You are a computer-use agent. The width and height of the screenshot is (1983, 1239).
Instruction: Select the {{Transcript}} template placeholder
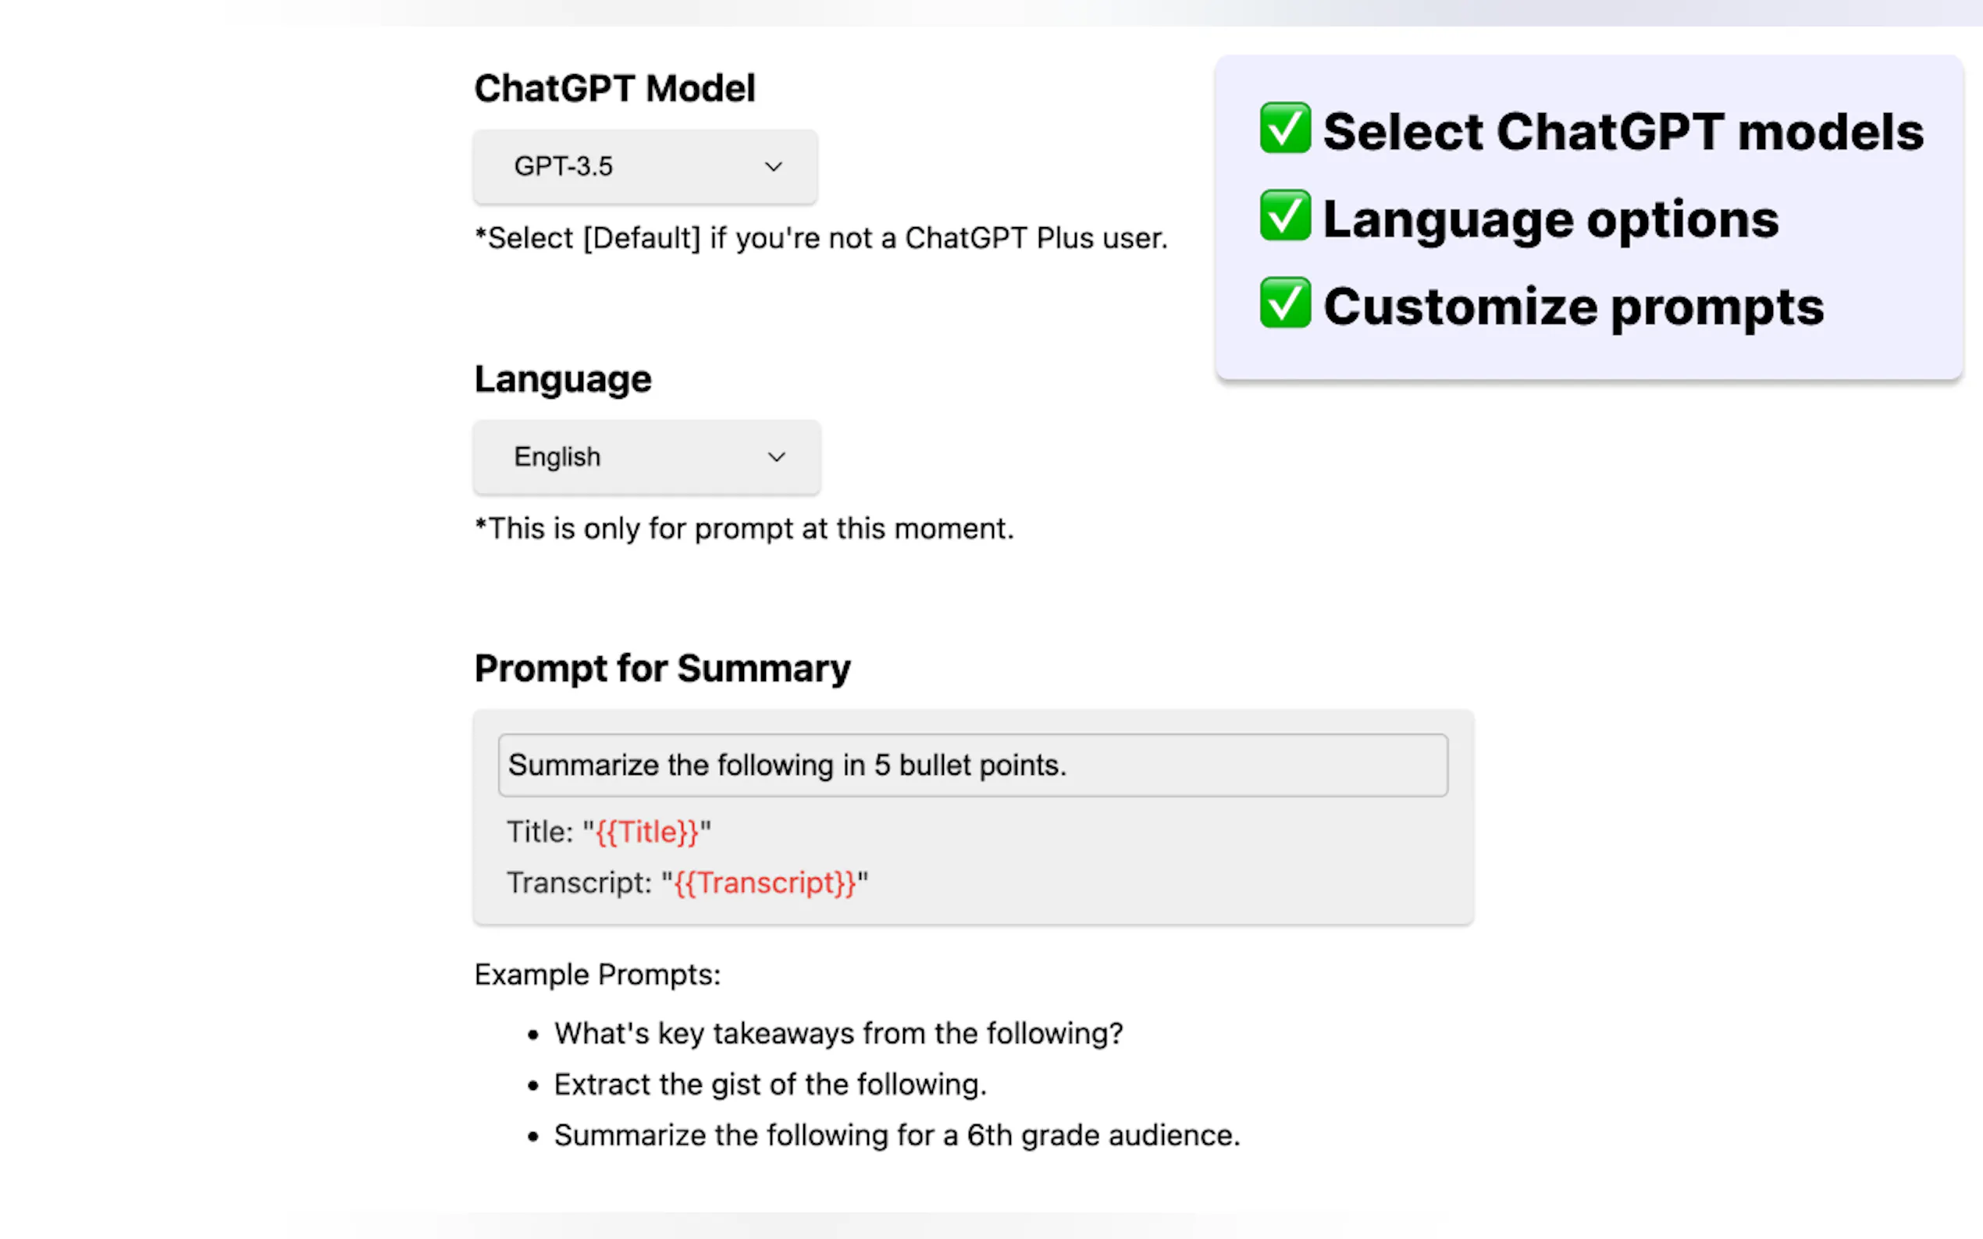[x=765, y=882]
